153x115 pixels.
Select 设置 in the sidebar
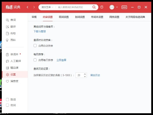coord(15,74)
